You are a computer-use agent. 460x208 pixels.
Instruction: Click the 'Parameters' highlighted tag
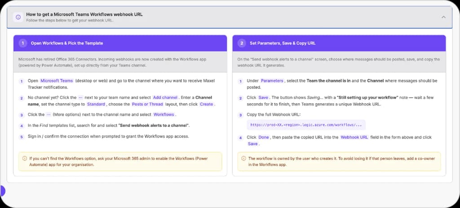pyautogui.click(x=272, y=81)
